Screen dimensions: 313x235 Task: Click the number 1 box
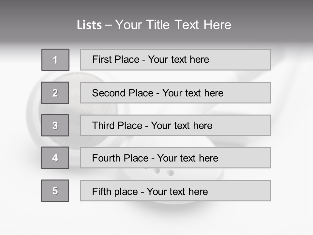click(55, 60)
